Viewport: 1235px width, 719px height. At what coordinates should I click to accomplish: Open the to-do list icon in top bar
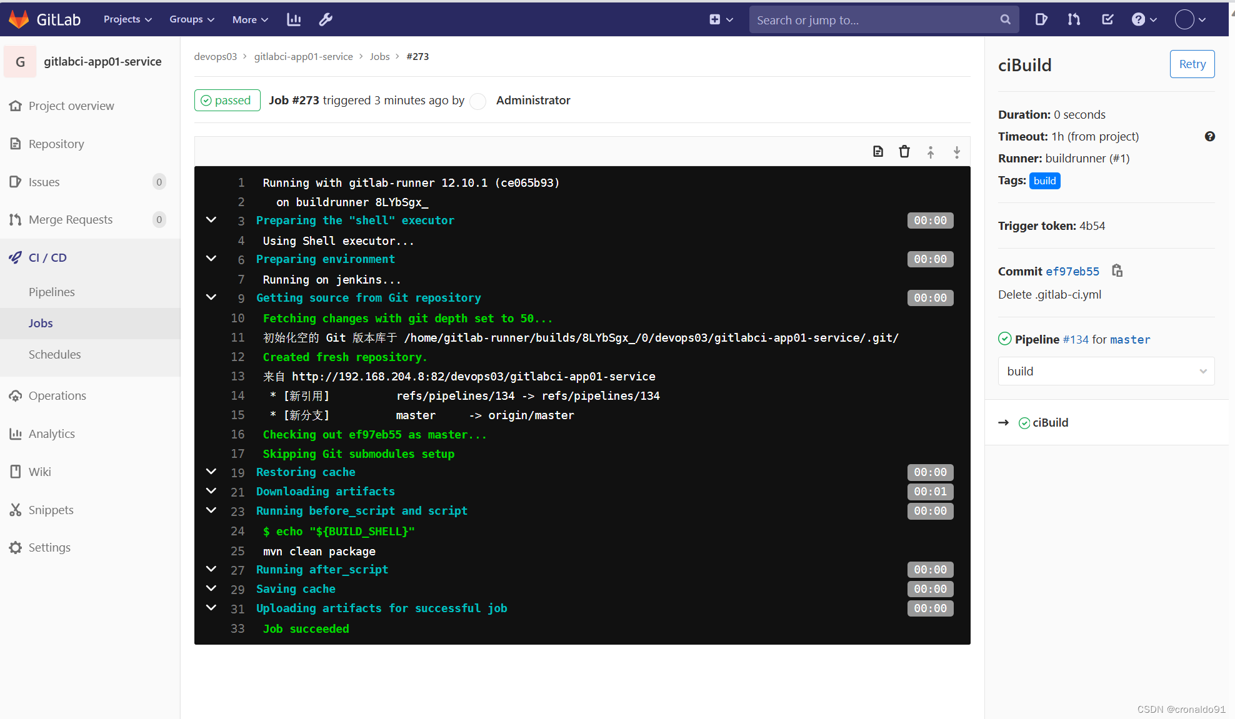[1107, 19]
